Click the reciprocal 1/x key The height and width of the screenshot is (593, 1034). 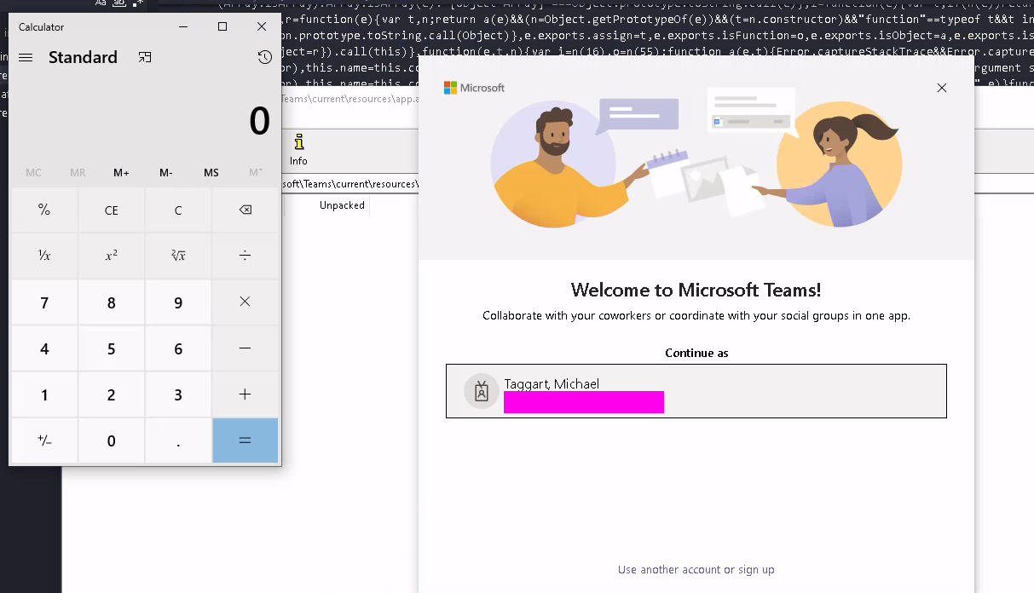[44, 256]
